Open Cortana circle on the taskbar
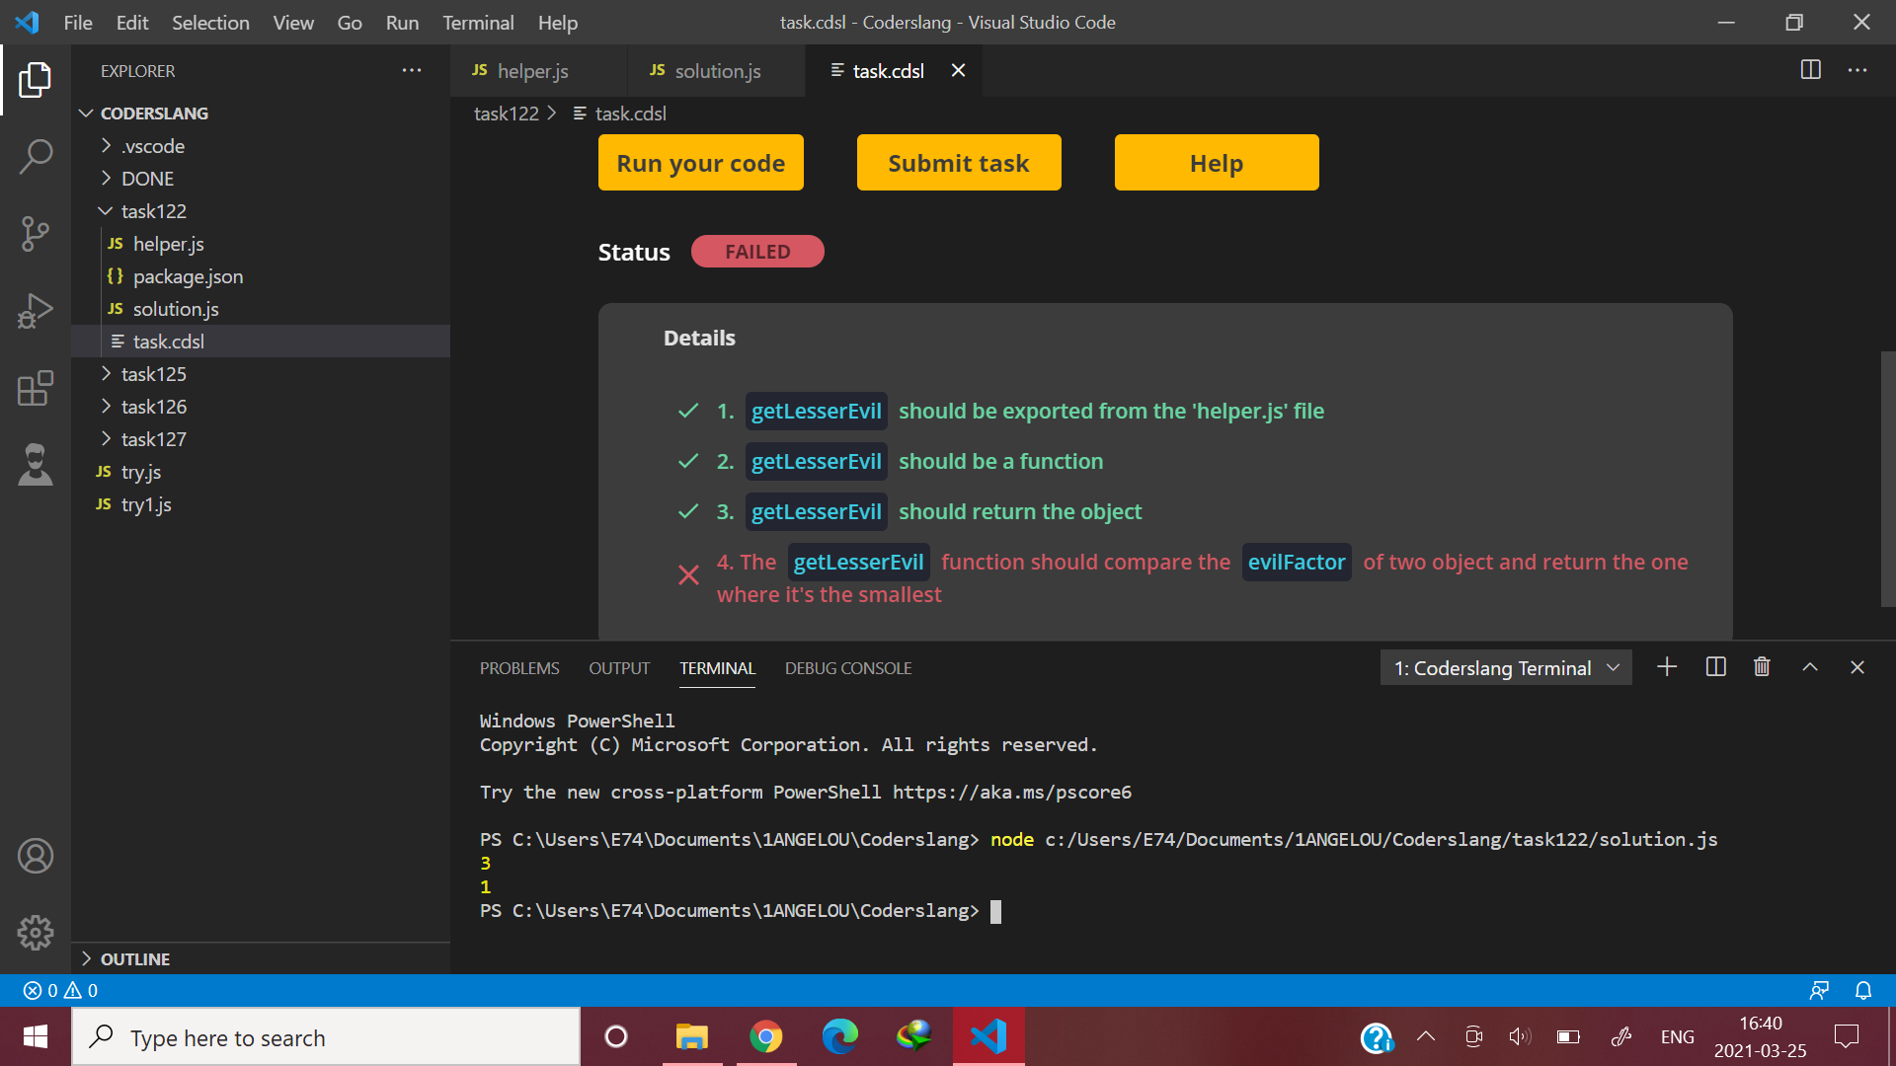The height and width of the screenshot is (1066, 1896). point(616,1036)
